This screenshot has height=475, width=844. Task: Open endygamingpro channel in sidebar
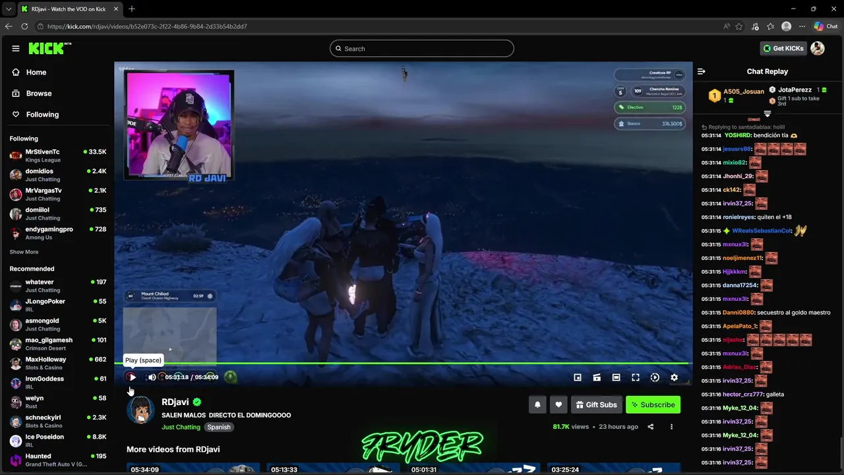(58, 233)
